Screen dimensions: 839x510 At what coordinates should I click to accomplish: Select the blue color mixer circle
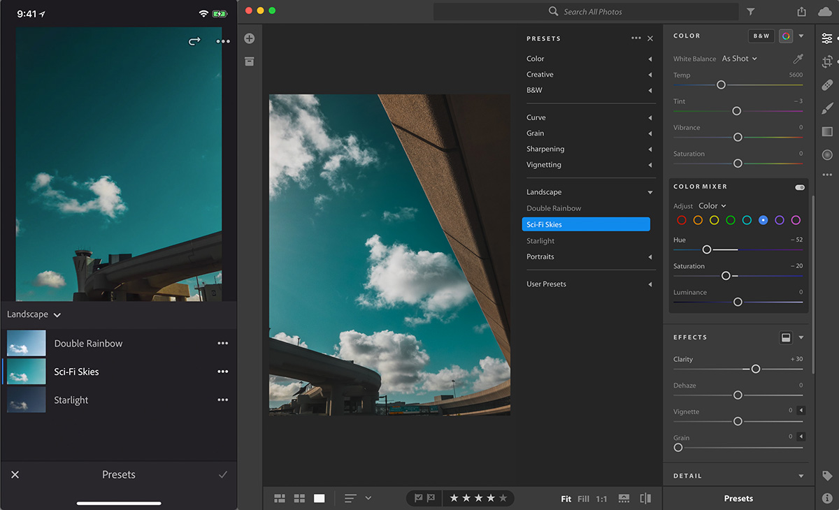pos(763,220)
